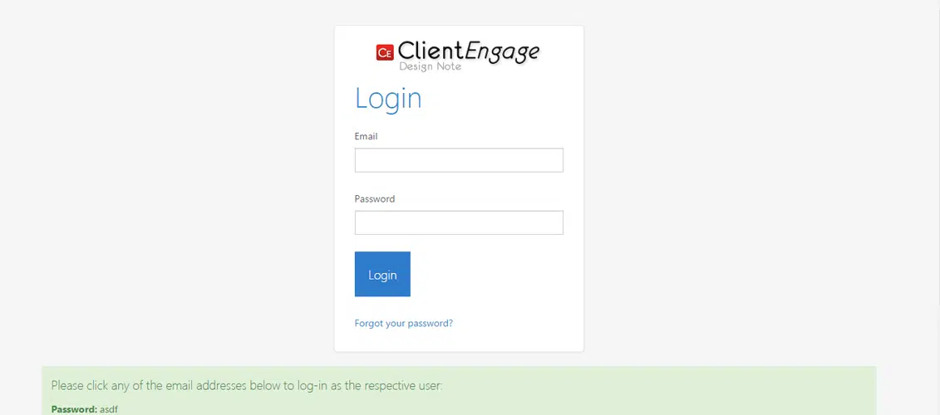Click the red CE logo icon

pos(384,52)
